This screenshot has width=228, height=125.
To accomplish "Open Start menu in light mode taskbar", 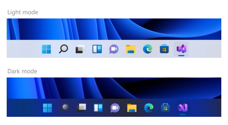I will tap(46, 49).
